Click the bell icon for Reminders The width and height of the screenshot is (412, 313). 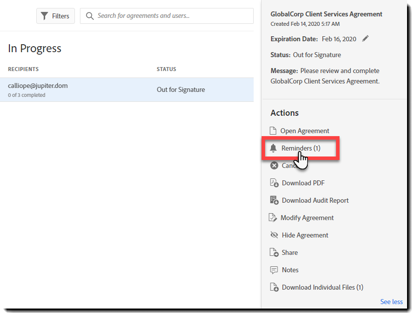pos(273,148)
